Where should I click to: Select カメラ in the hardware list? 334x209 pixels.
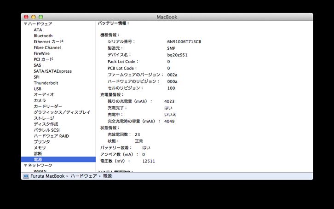pyautogui.click(x=40, y=100)
